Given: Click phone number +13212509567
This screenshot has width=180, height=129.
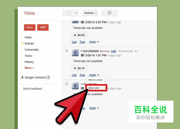Looking at the screenshot, I should pyautogui.click(x=90, y=51).
